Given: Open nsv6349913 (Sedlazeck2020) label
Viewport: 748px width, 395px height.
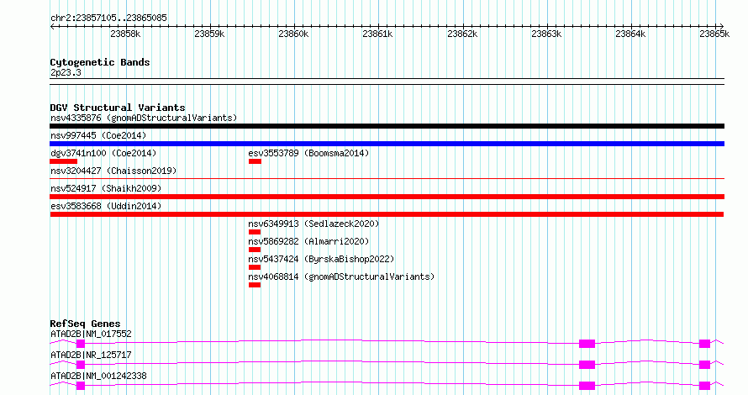Looking at the screenshot, I should (x=313, y=224).
